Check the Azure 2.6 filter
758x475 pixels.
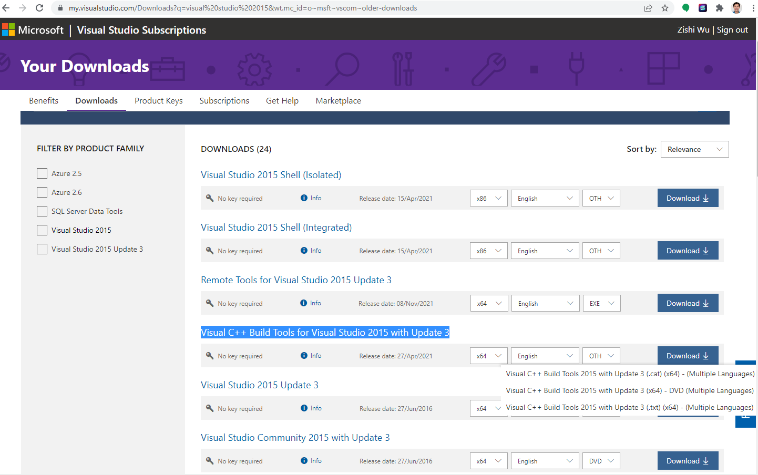(42, 192)
